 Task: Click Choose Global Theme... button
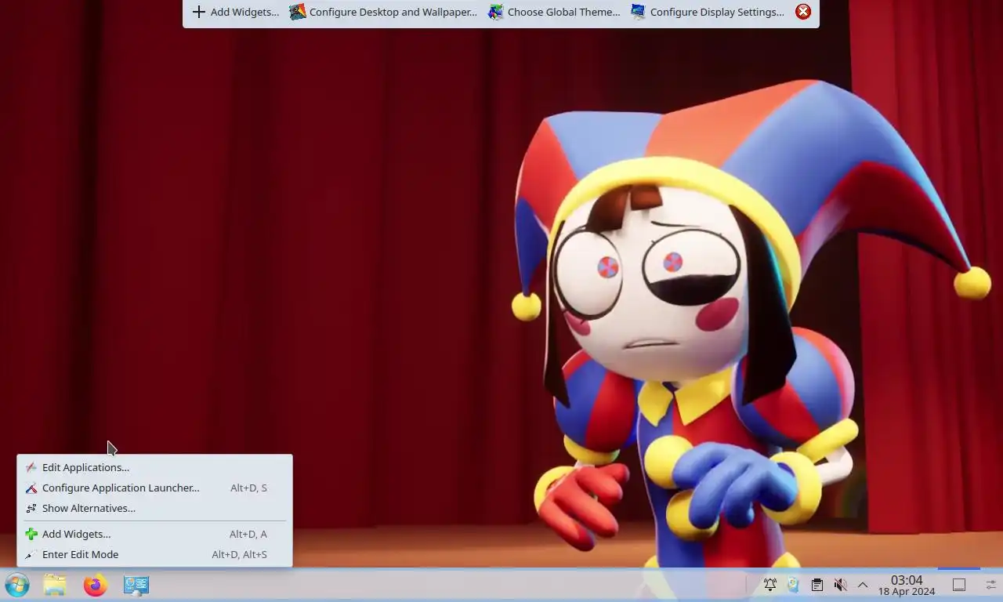554,12
